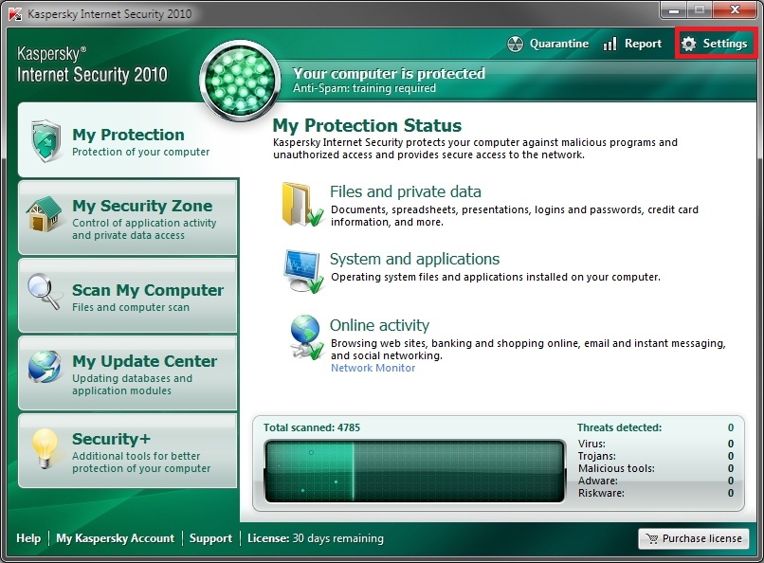764x563 pixels.
Task: Click the 'Anti-Spam: training required' notice
Action: tap(364, 88)
